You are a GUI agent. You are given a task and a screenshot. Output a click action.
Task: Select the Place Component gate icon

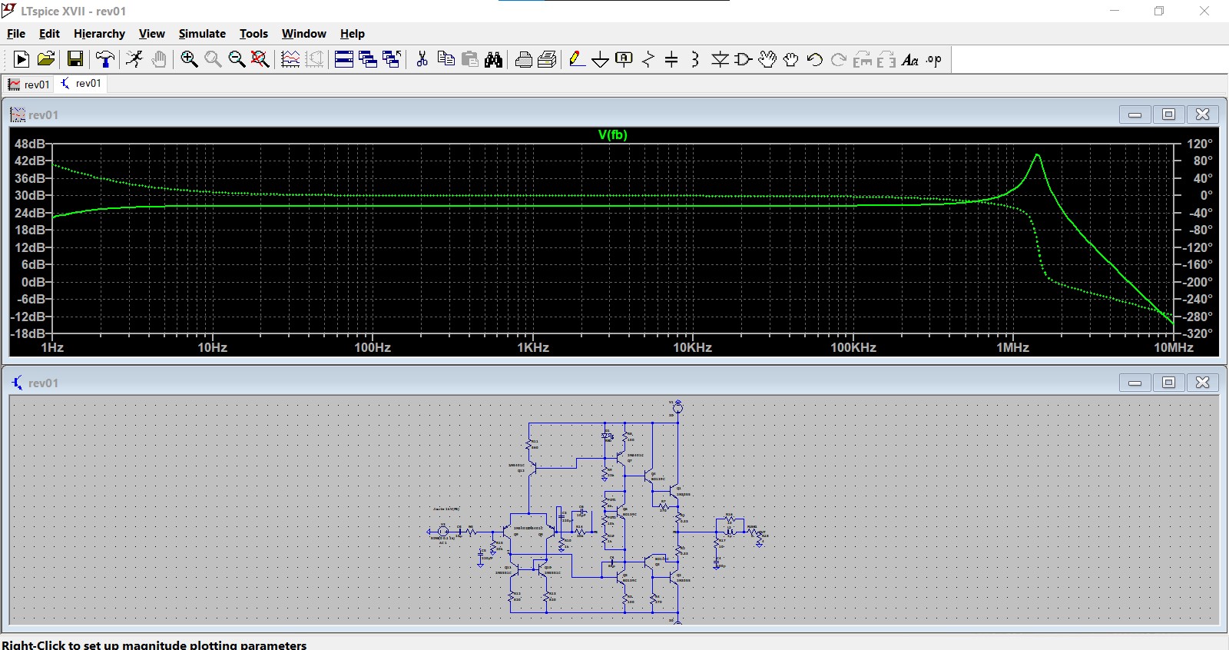(x=743, y=59)
